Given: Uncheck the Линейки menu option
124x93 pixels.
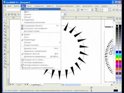Looking at the screenshot, I should (41, 34).
